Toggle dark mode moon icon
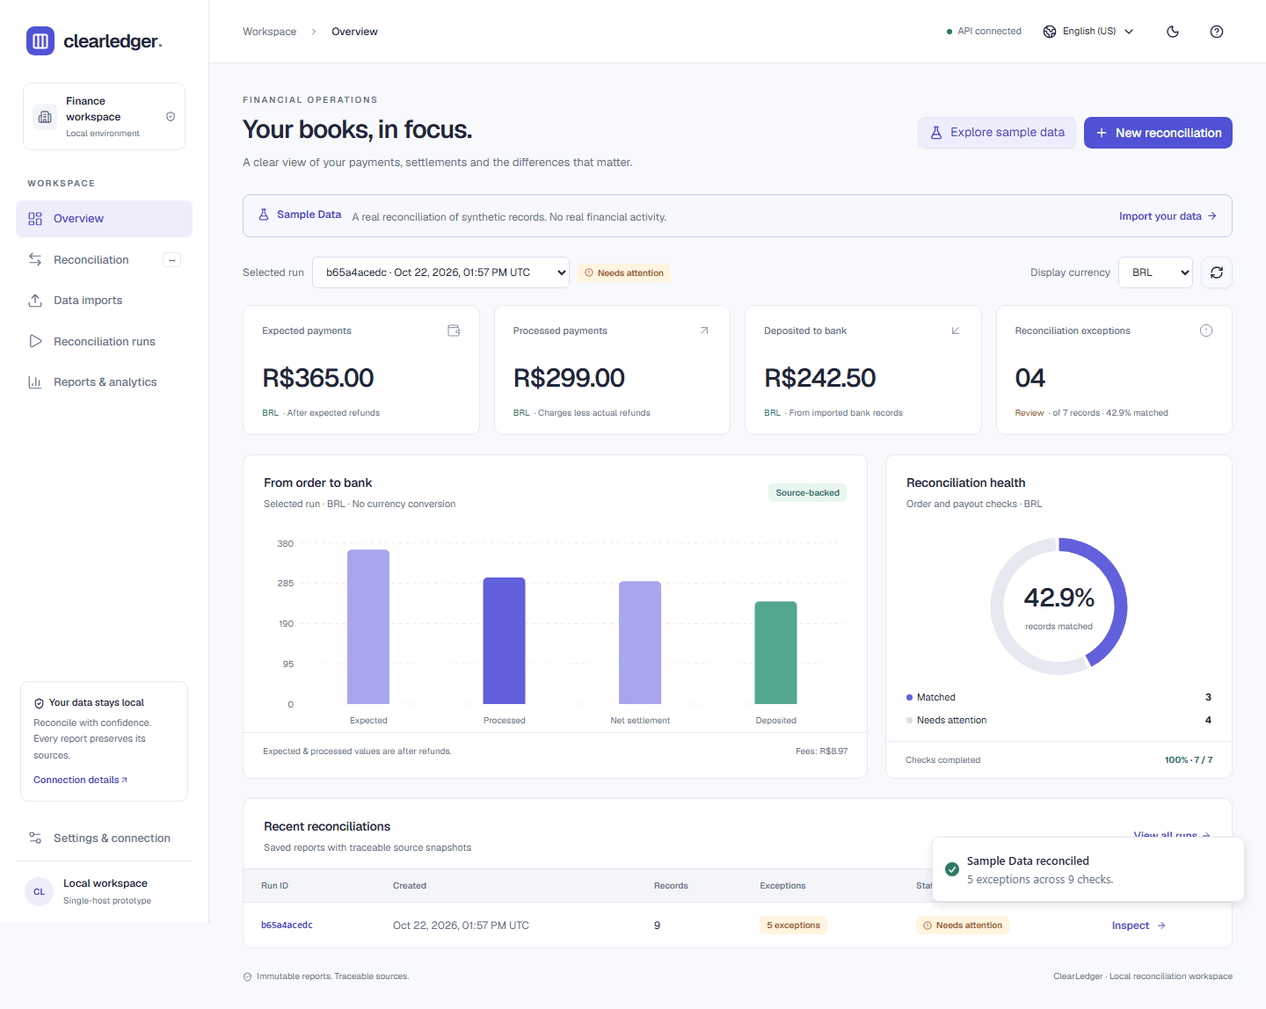The width and height of the screenshot is (1266, 1009). (1173, 32)
